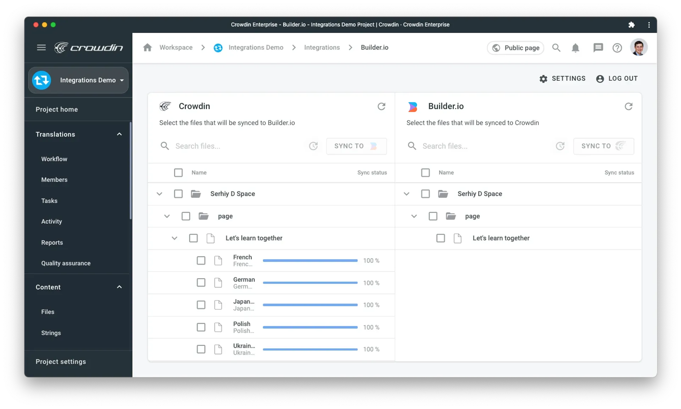Image resolution: width=681 pixels, height=409 pixels.
Task: Go to the Workspace home icon
Action: click(x=148, y=47)
